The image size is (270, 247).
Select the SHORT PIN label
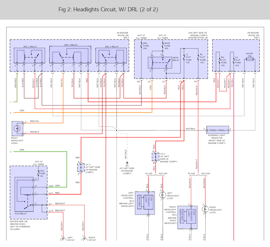(250, 55)
